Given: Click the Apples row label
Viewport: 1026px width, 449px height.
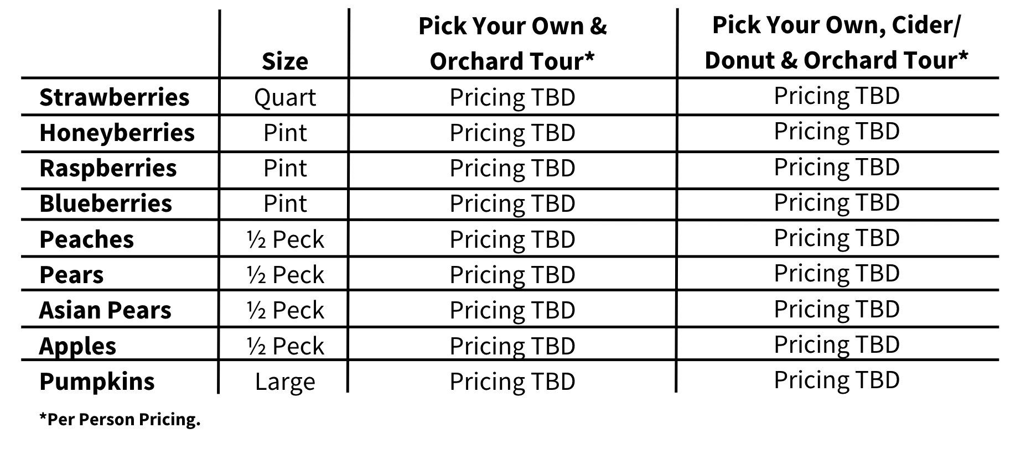Looking at the screenshot, I should [x=77, y=346].
